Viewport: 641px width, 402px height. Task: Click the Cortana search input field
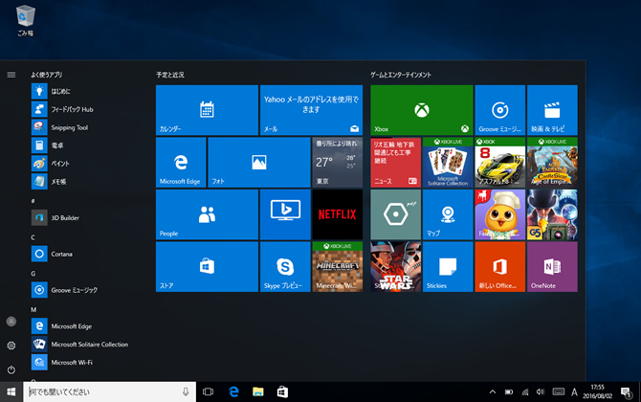[x=100, y=392]
